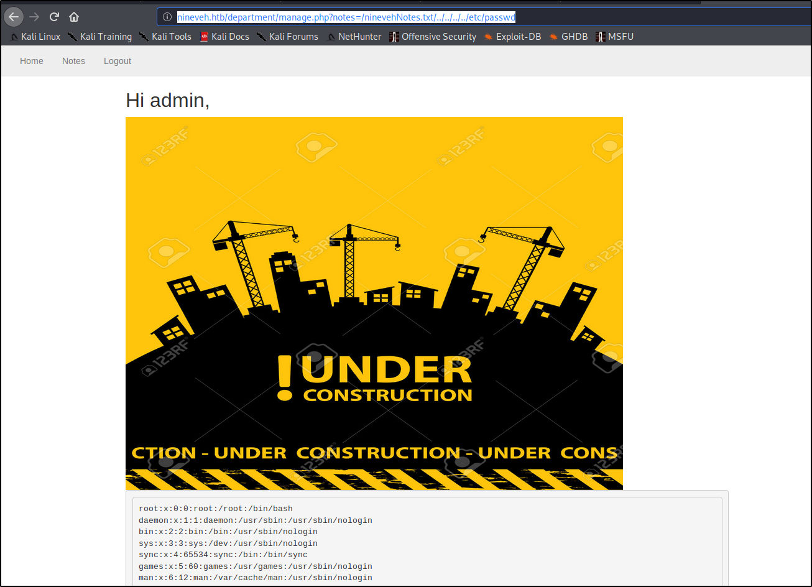Reload the page with the refresh icon
The width and height of the screenshot is (812, 587).
[54, 17]
